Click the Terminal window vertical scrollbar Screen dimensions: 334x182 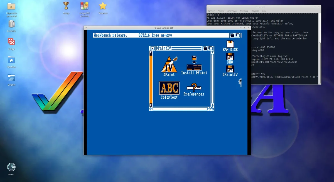click(x=320, y=63)
